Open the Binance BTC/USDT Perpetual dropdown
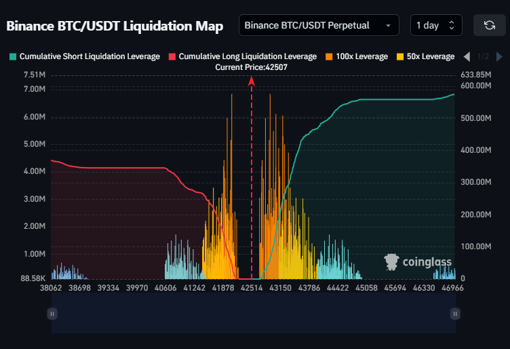This screenshot has height=349, width=510. click(319, 25)
